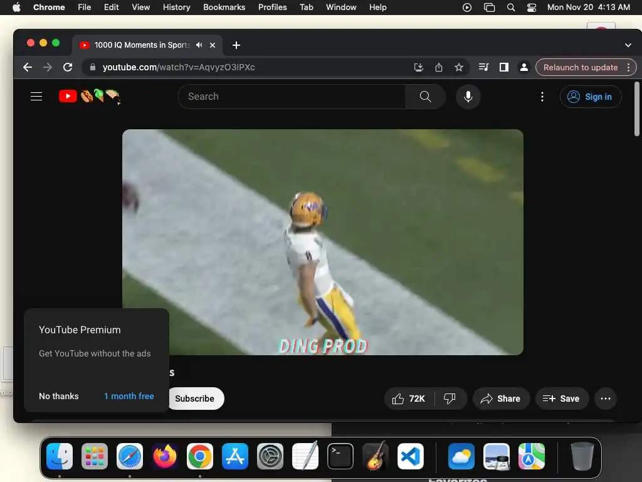
Task: Share this video
Action: (x=501, y=399)
